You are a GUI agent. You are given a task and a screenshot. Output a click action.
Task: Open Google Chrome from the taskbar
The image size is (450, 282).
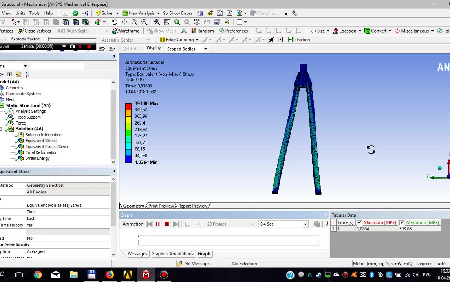pos(37,275)
